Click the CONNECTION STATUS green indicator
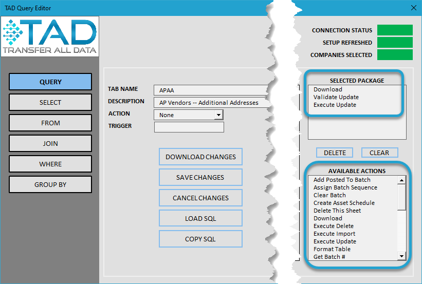Viewport: 422px width, 284px height. coord(395,30)
